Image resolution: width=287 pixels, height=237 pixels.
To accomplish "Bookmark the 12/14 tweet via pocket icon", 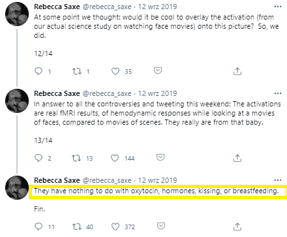I will 158,71.
